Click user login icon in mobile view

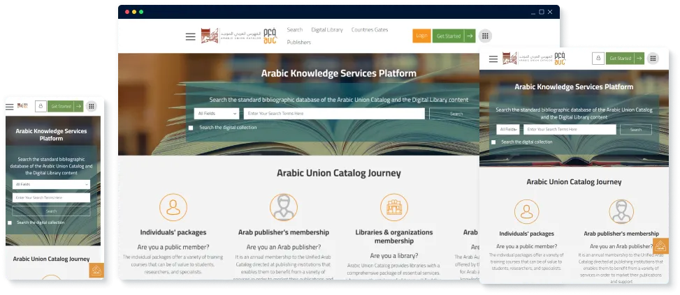tap(41, 106)
